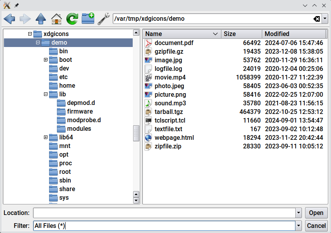This screenshot has width=331, height=233.
Task: Select the document.pdf file icon
Action: 148,43
